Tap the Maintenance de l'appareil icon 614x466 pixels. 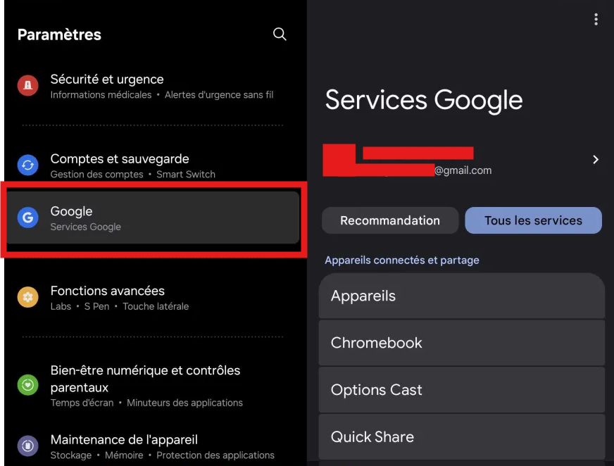point(27,446)
